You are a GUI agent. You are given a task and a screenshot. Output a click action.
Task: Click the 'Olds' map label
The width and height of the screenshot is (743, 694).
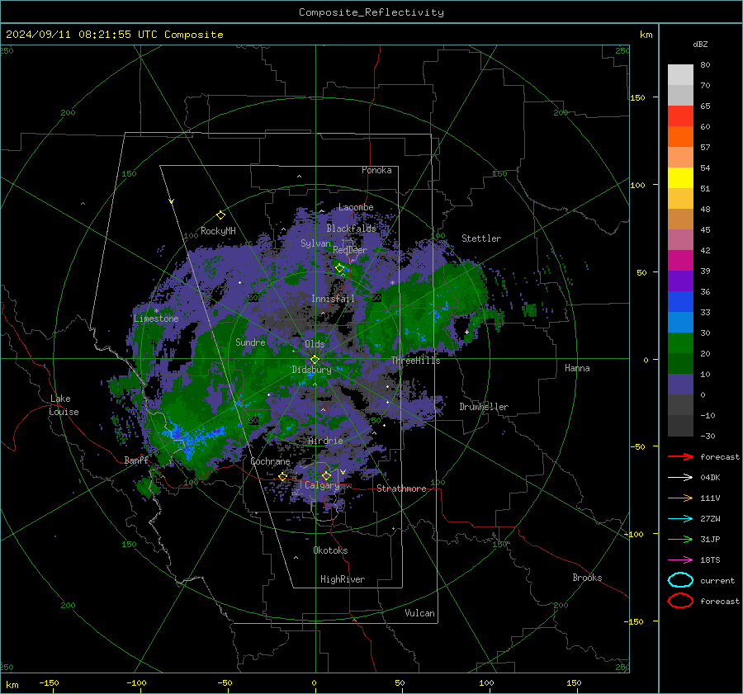click(315, 344)
